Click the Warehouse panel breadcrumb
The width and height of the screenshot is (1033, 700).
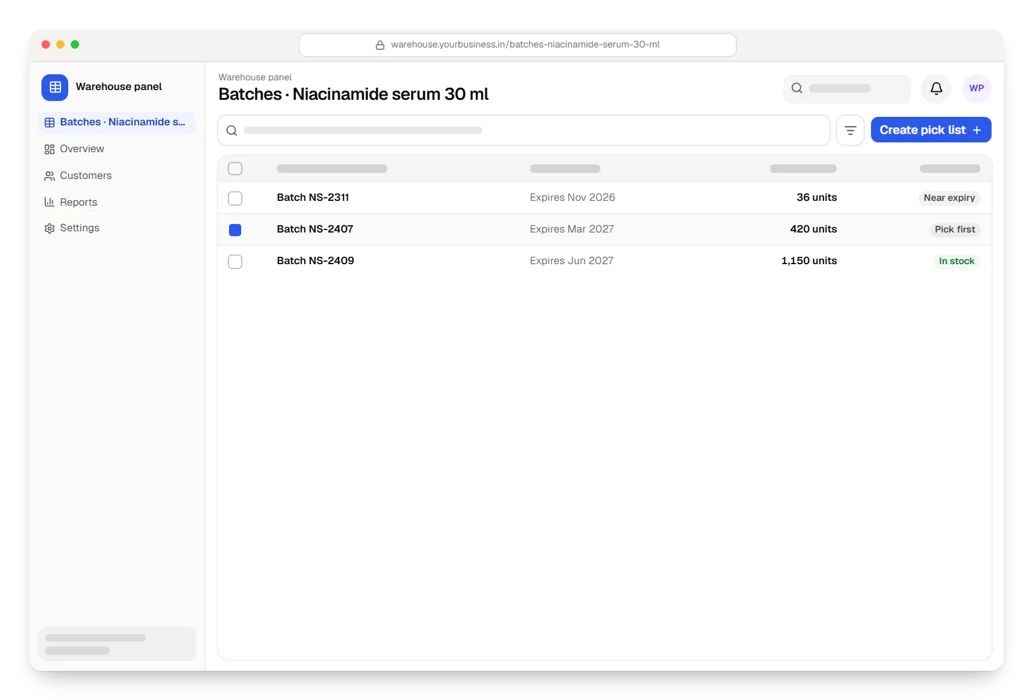point(255,77)
